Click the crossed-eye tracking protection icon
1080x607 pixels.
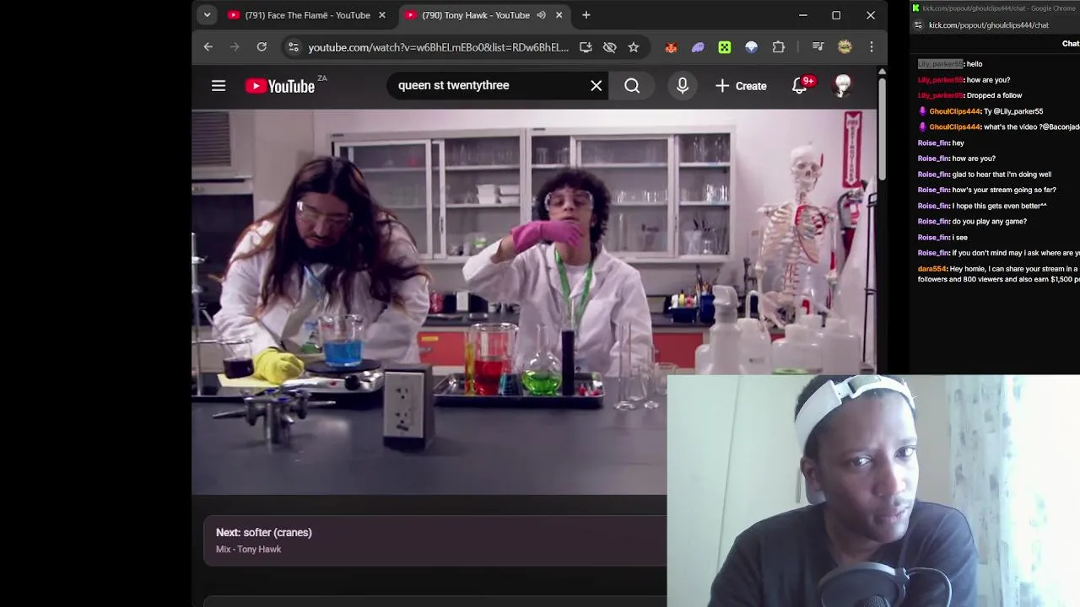[609, 47]
